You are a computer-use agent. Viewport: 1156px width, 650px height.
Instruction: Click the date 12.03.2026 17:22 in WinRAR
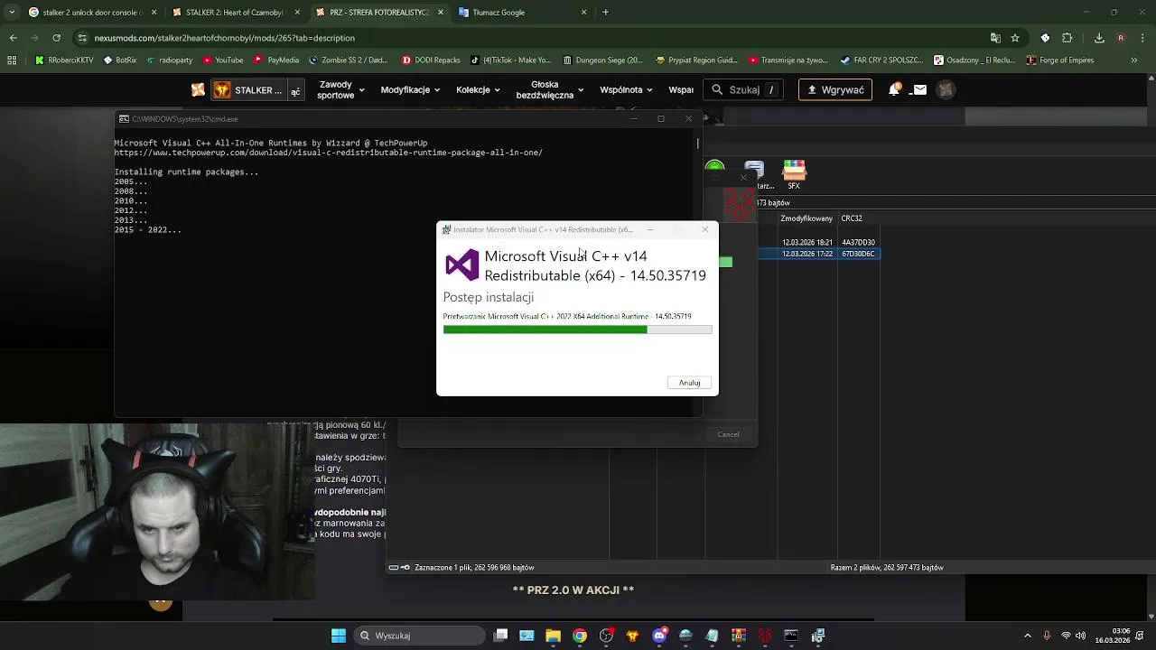(x=806, y=254)
